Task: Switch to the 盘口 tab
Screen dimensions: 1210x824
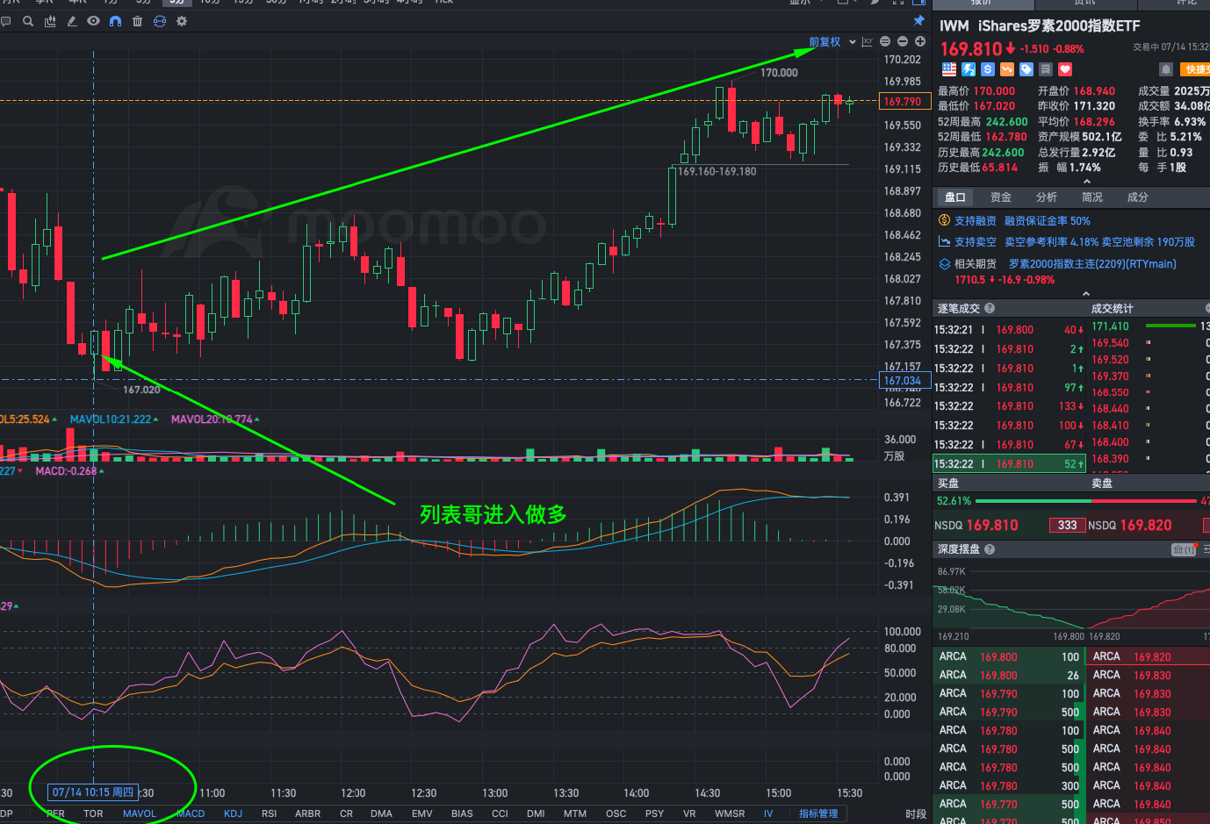Action: point(955,197)
